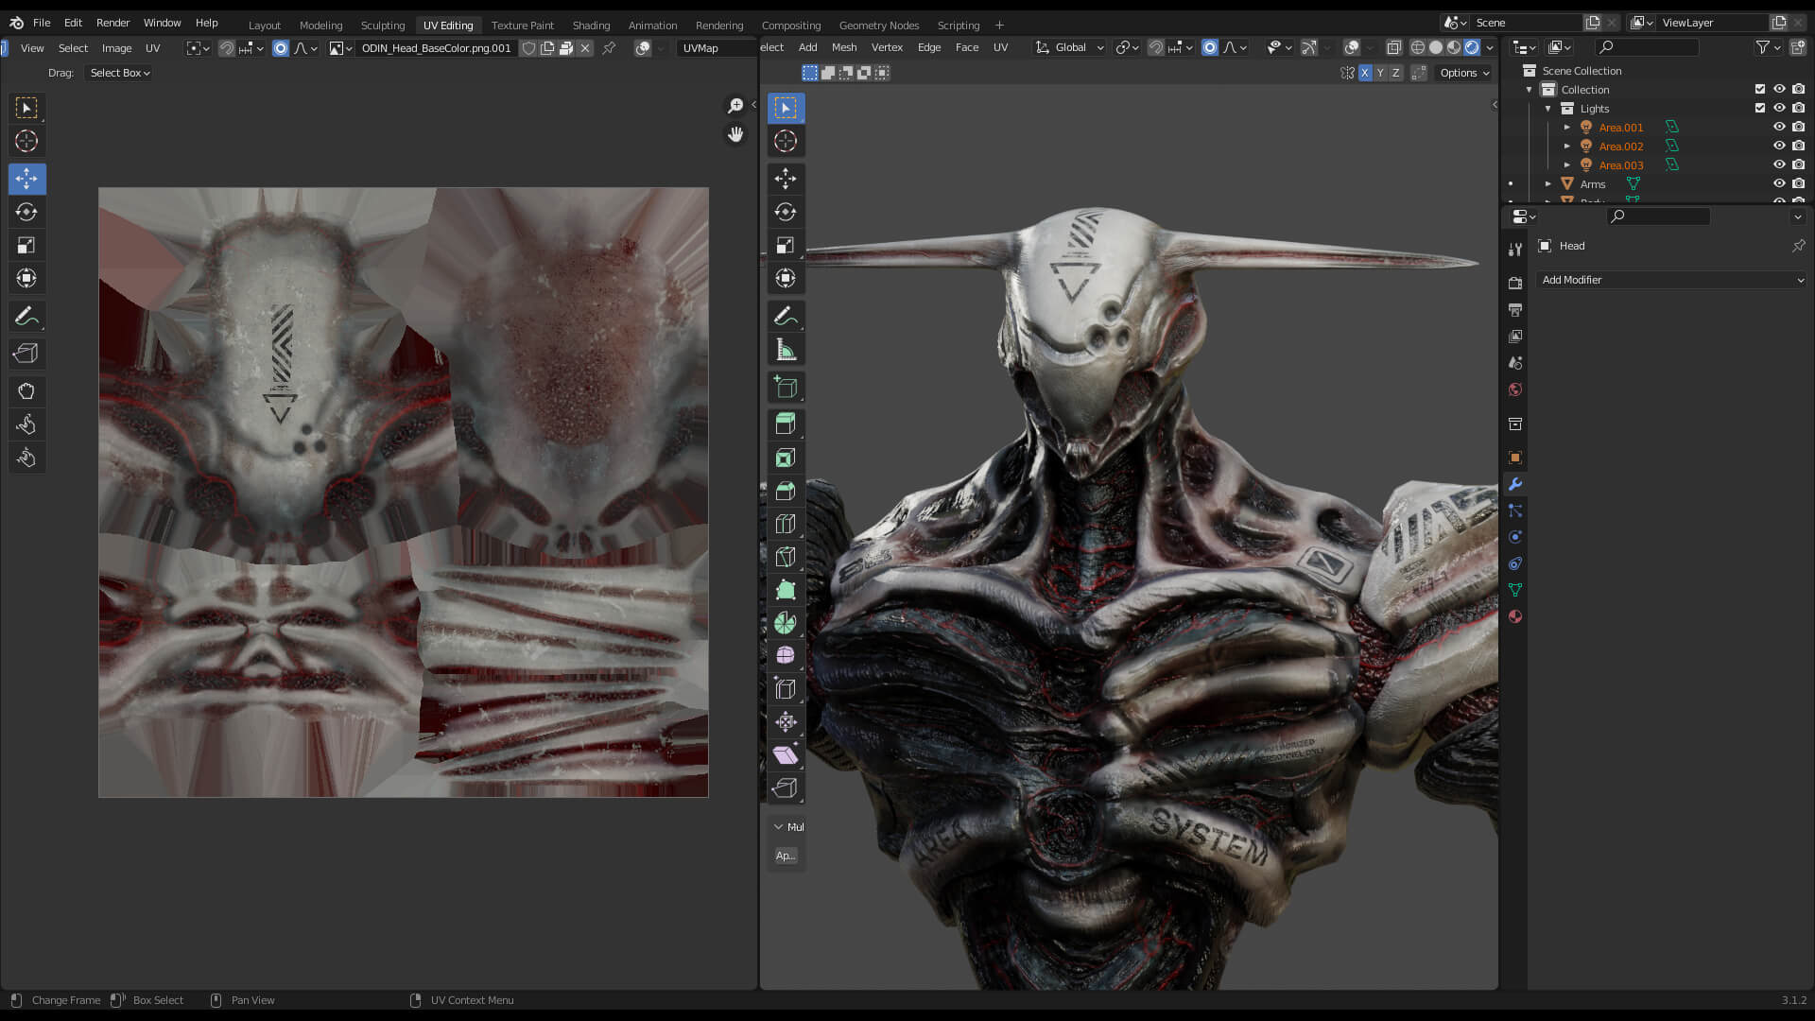Open the viewport Options dropdown
Viewport: 1815px width, 1021px height.
[x=1464, y=73]
